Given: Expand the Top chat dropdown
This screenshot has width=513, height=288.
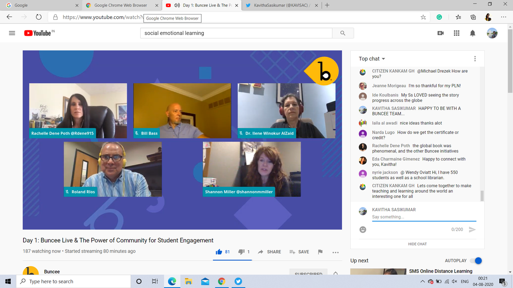Looking at the screenshot, I should (x=372, y=59).
